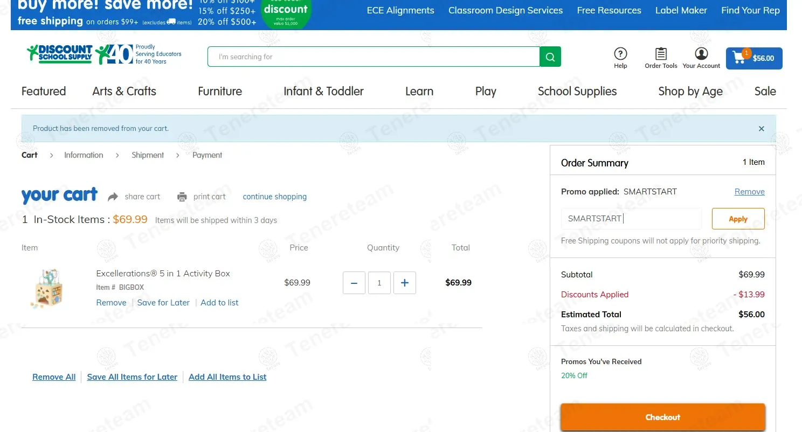Open the Help question mark icon
The image size is (802, 432).
click(x=620, y=54)
